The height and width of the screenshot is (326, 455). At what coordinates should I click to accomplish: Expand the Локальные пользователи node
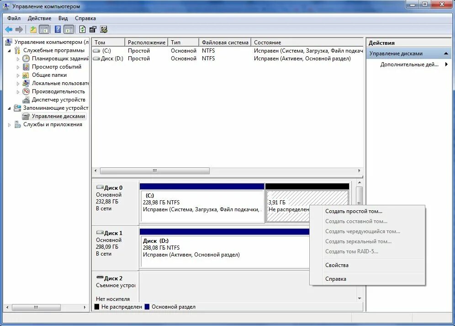click(18, 84)
